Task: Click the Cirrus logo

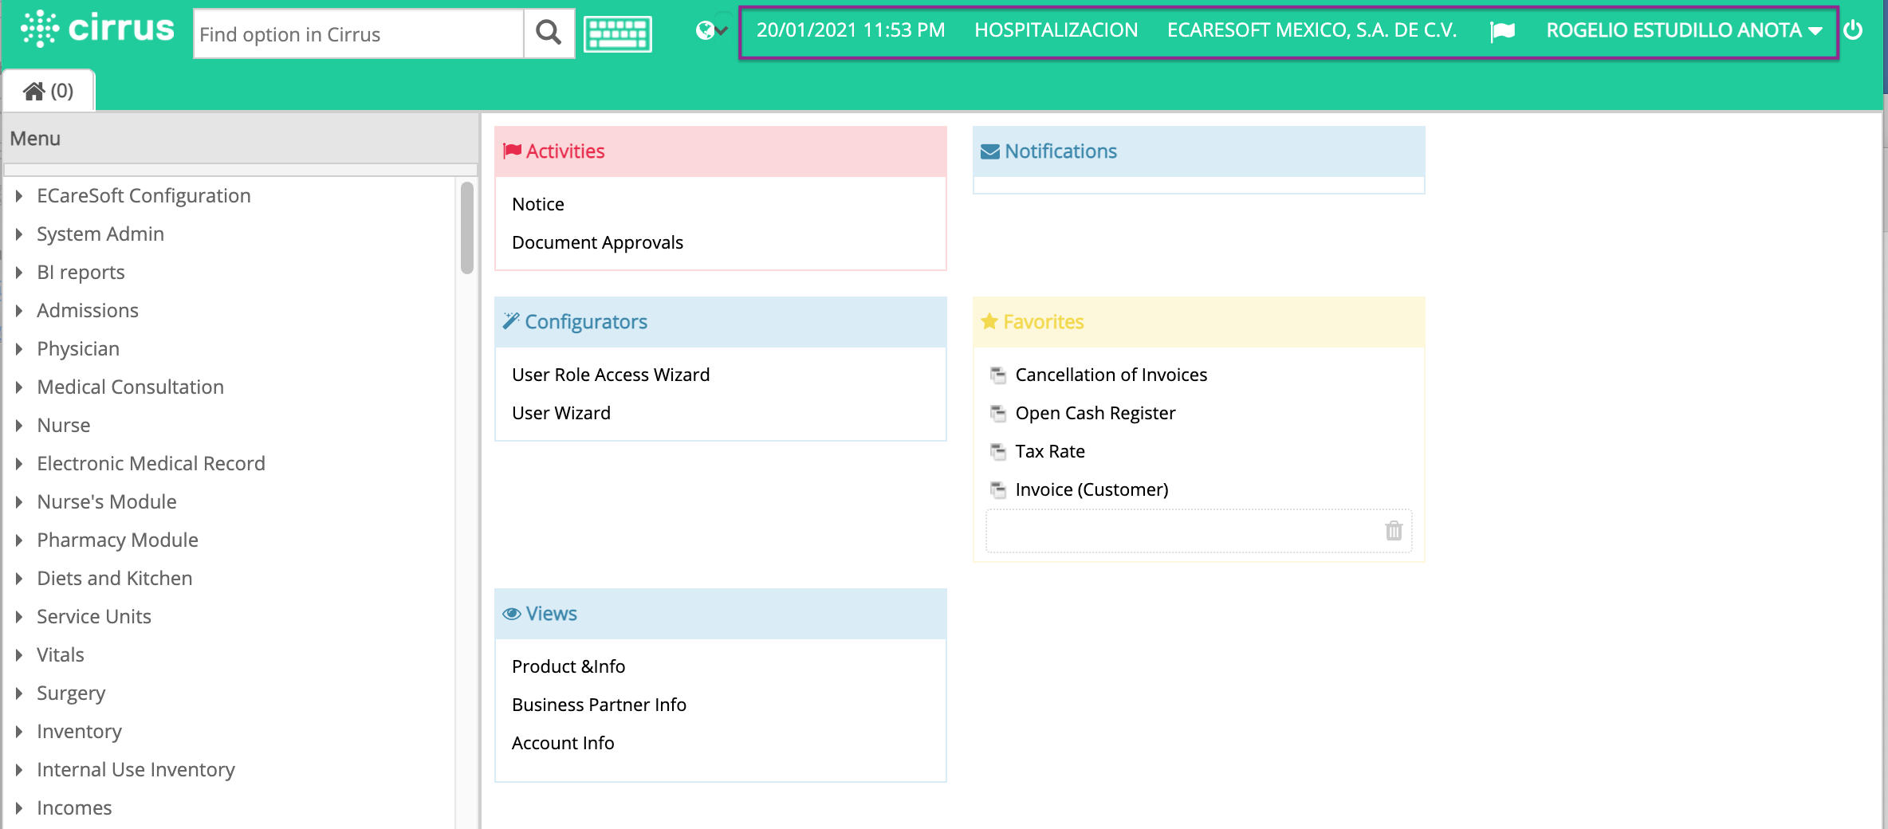Action: click(x=97, y=29)
